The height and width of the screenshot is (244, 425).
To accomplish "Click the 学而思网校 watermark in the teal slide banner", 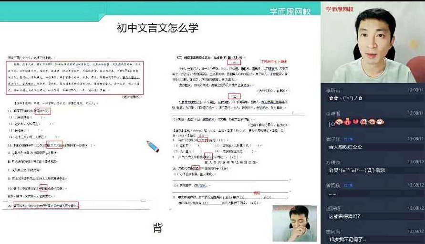I will [x=290, y=11].
